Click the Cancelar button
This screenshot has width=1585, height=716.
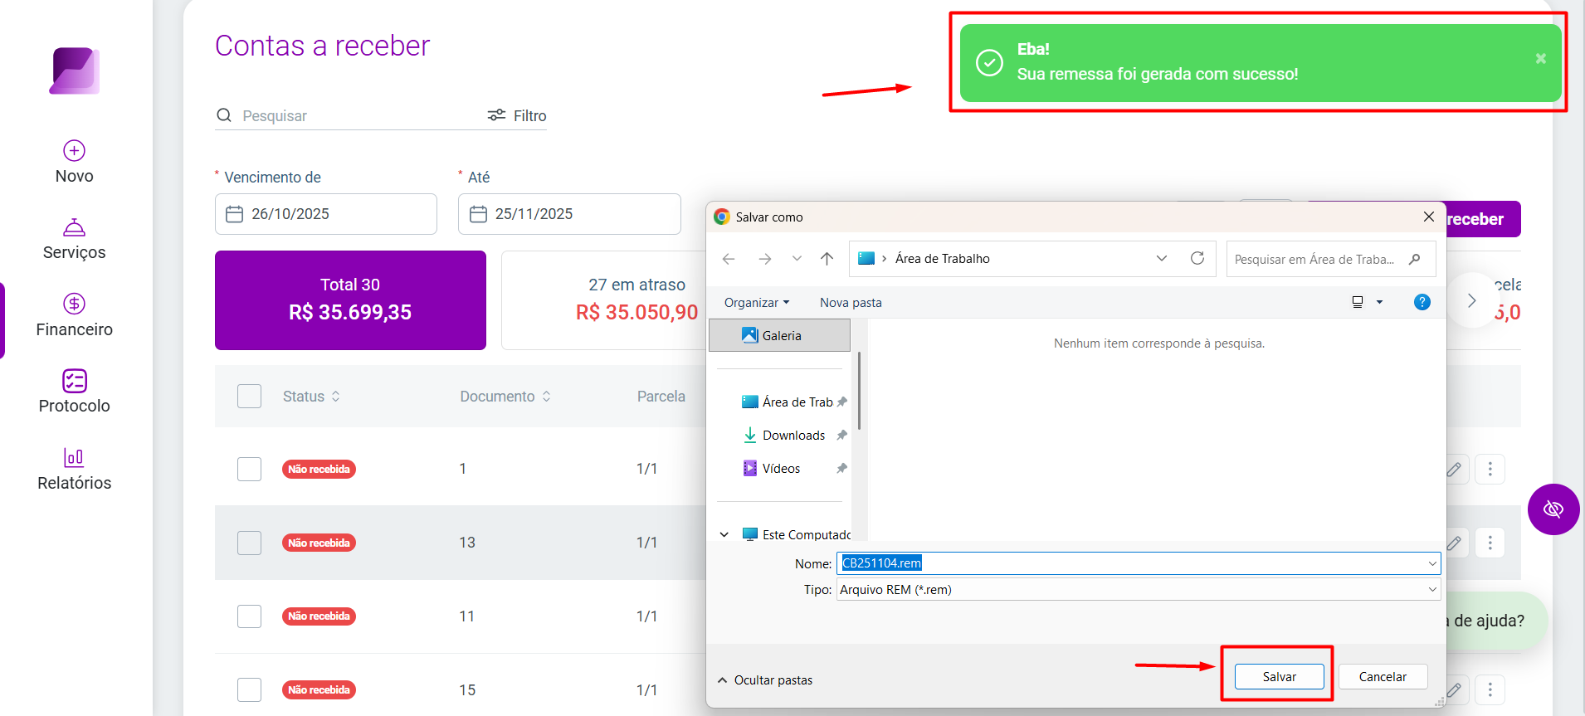click(x=1383, y=677)
